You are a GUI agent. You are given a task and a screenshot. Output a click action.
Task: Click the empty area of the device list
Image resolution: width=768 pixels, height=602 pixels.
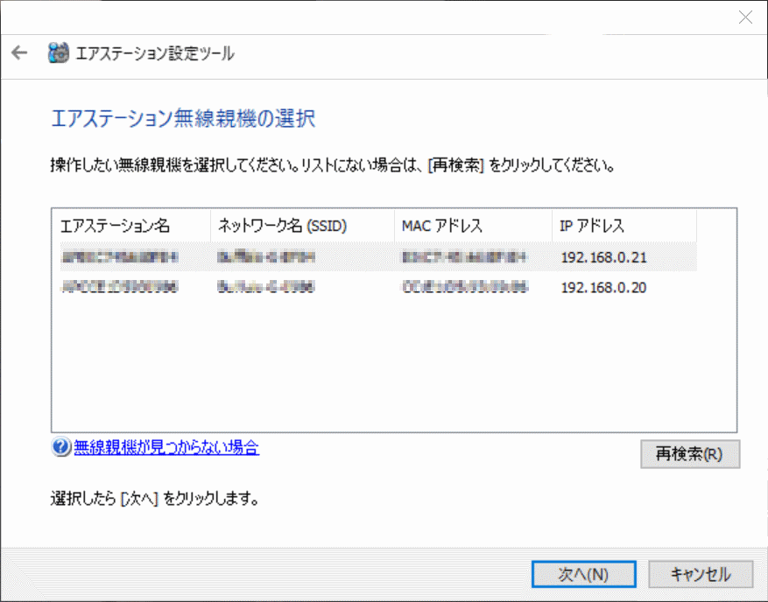(x=394, y=367)
